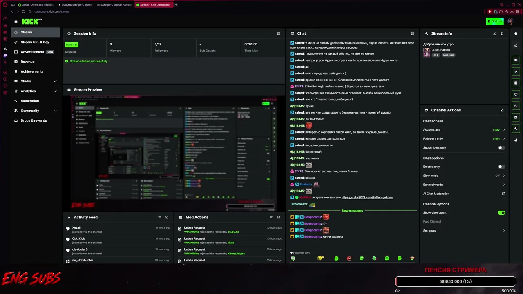Expand the Activity Feed panel

(x=167, y=217)
